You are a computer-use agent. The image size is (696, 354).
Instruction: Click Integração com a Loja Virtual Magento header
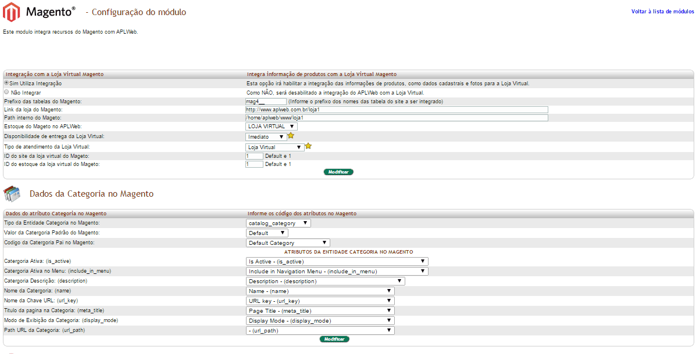[55, 74]
